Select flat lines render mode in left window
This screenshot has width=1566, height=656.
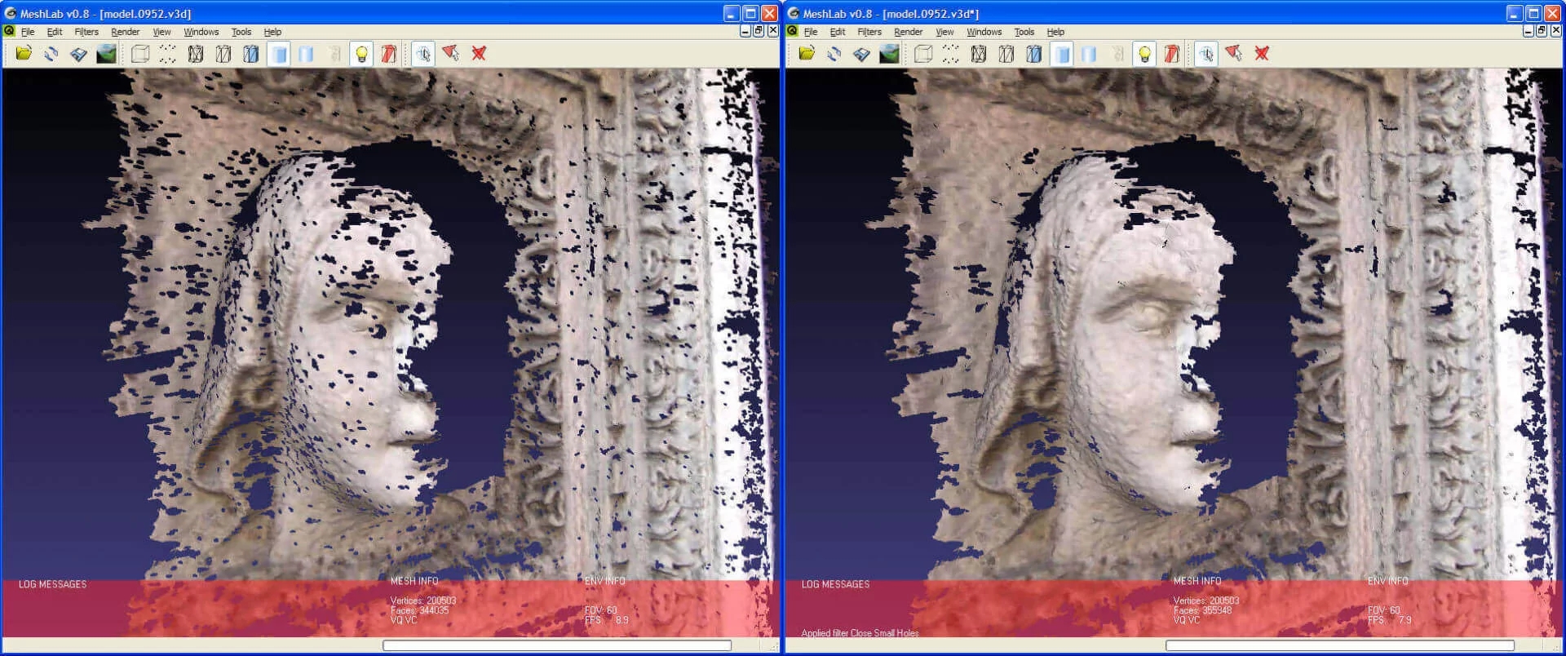click(251, 54)
